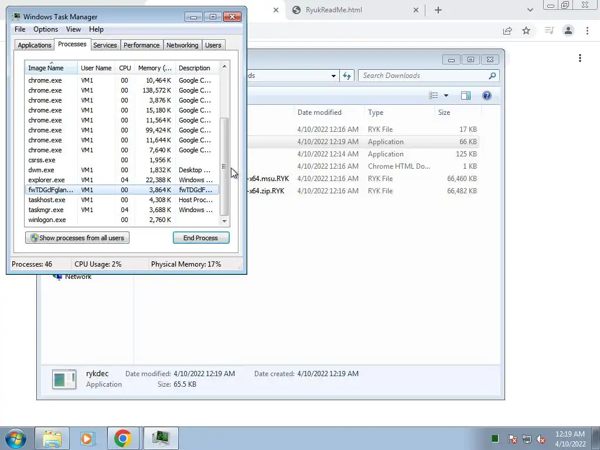Click the green Task Manager tray icon
600x450 pixels.
495,438
